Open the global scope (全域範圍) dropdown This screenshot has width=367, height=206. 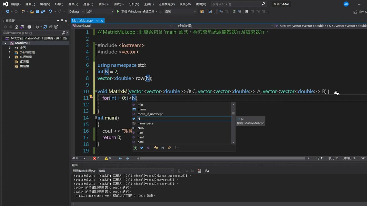click(x=223, y=25)
